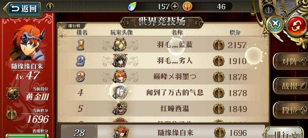Select rank 4 闻到了万古的气息 avatar
This screenshot has width=308, height=138.
120,92
